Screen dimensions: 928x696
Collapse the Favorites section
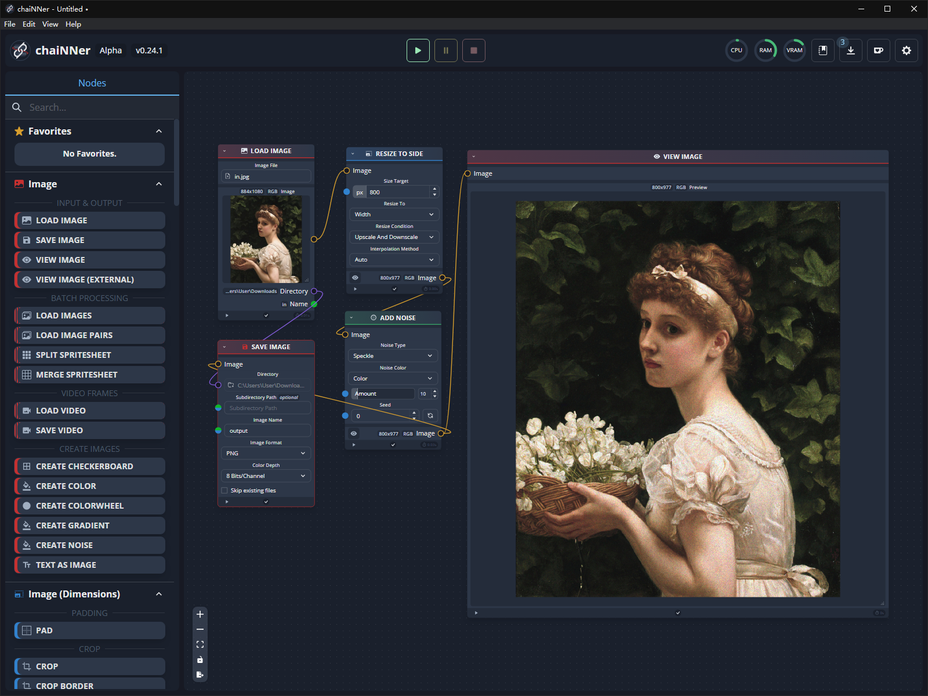159,131
